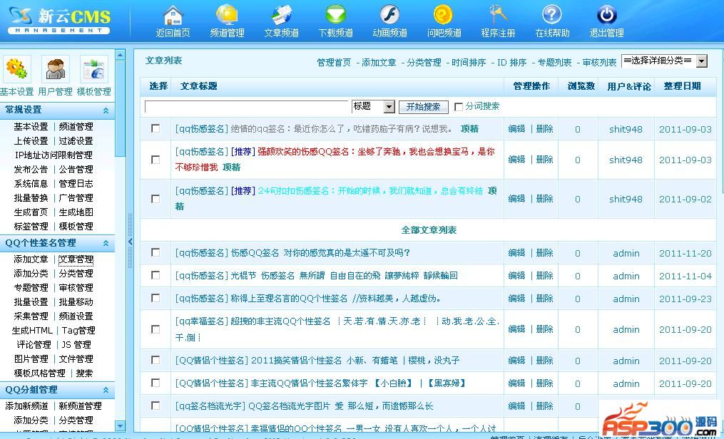Open 用户管理 people icon in sidebar
This screenshot has width=724, height=439.
(56, 69)
